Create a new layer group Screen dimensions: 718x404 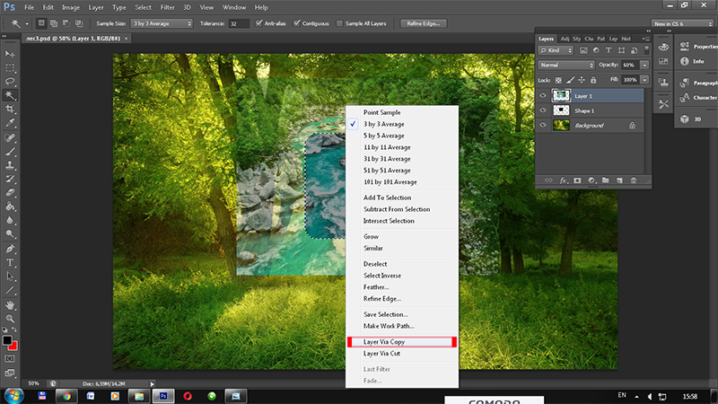[605, 180]
